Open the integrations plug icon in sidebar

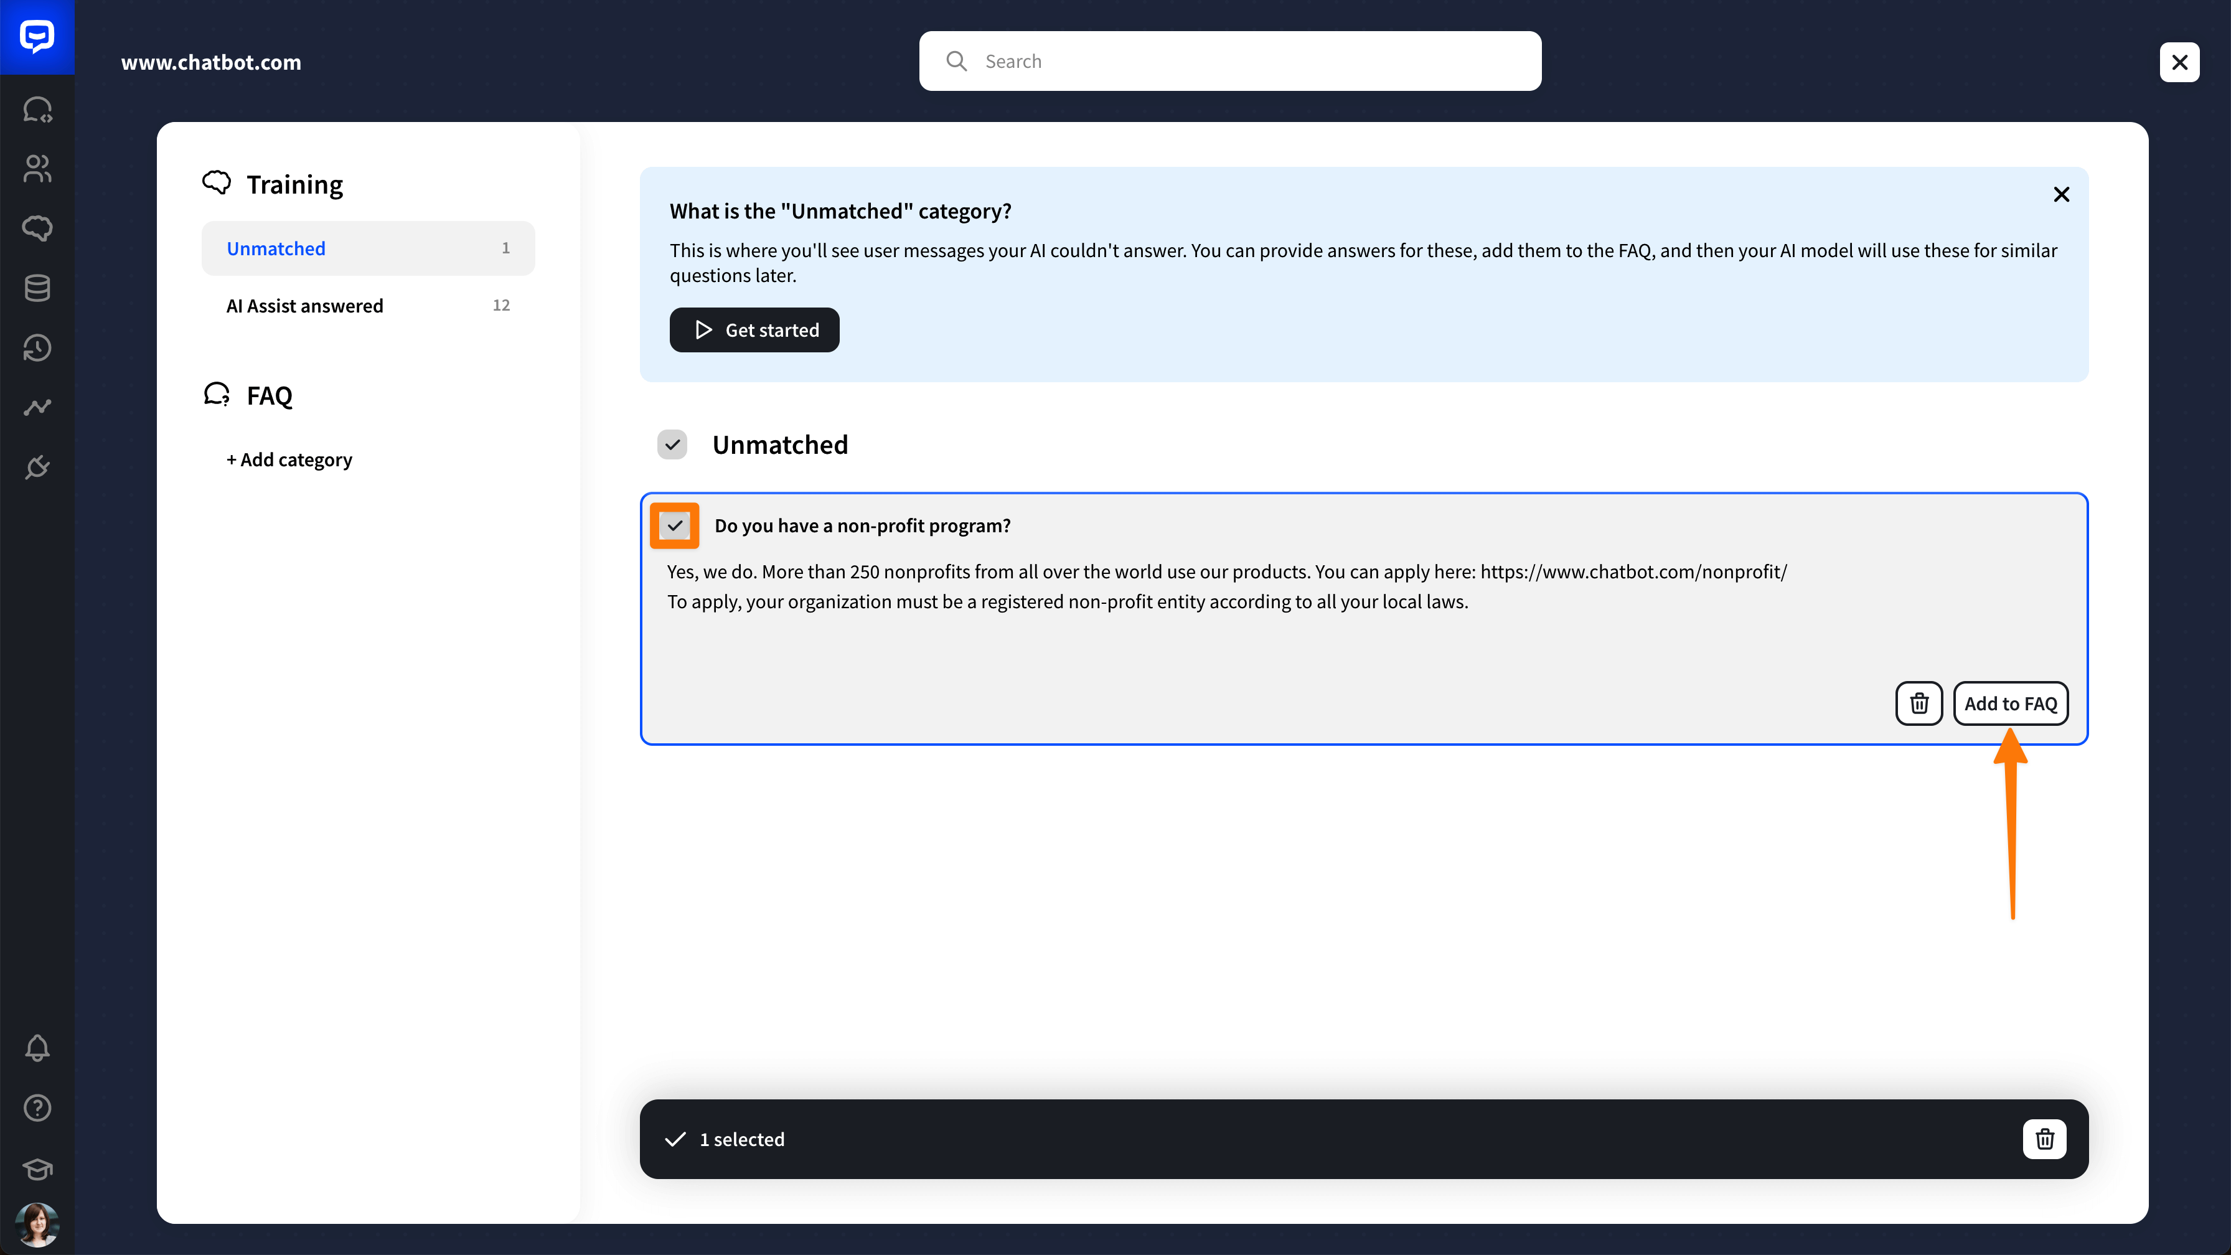coord(37,468)
